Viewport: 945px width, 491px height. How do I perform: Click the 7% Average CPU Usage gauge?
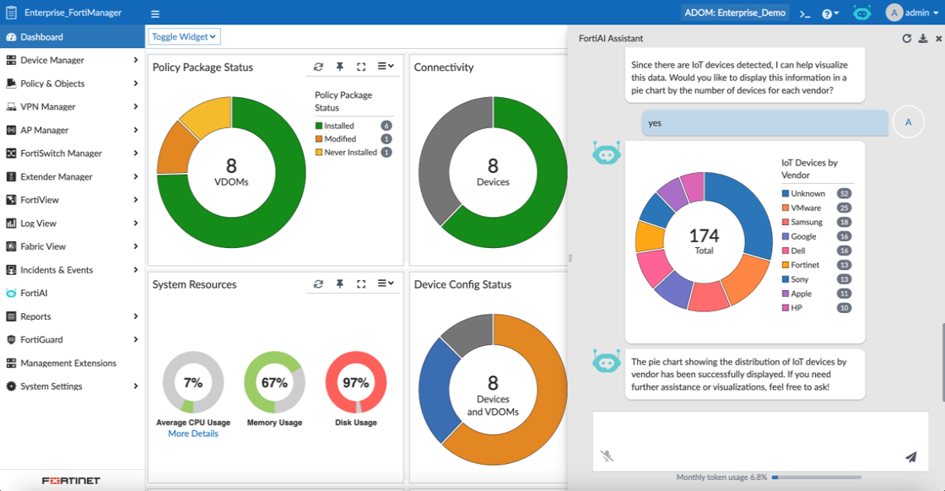193,382
